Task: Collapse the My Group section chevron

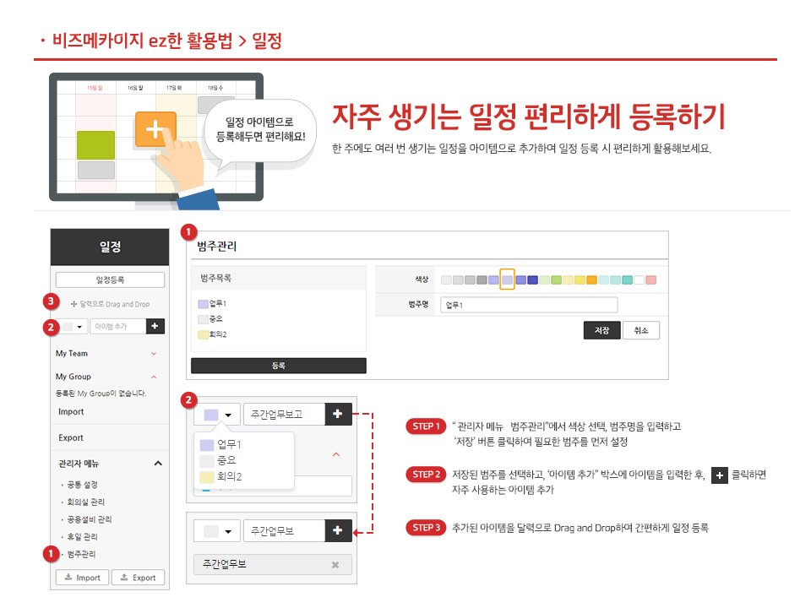Action: (154, 377)
